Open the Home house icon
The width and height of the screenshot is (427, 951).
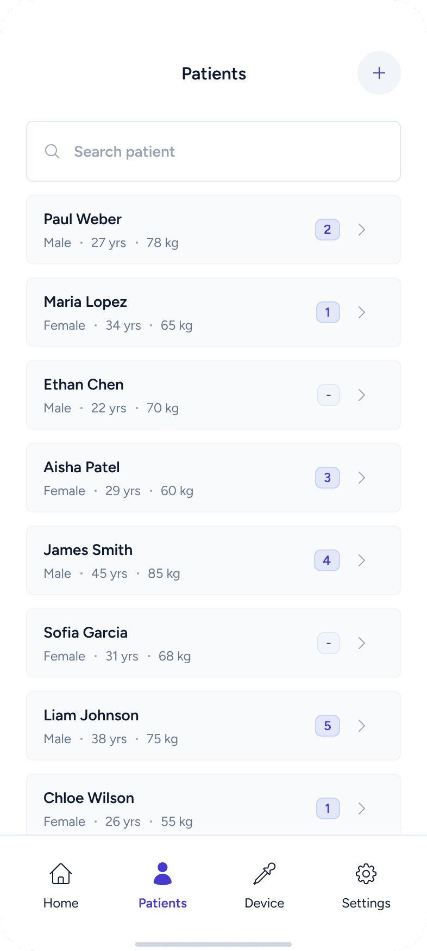(x=61, y=874)
